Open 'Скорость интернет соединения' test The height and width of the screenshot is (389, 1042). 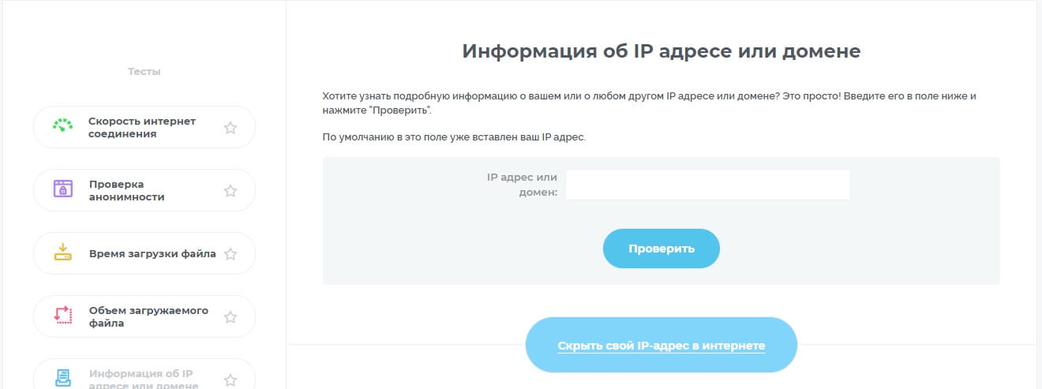click(144, 127)
